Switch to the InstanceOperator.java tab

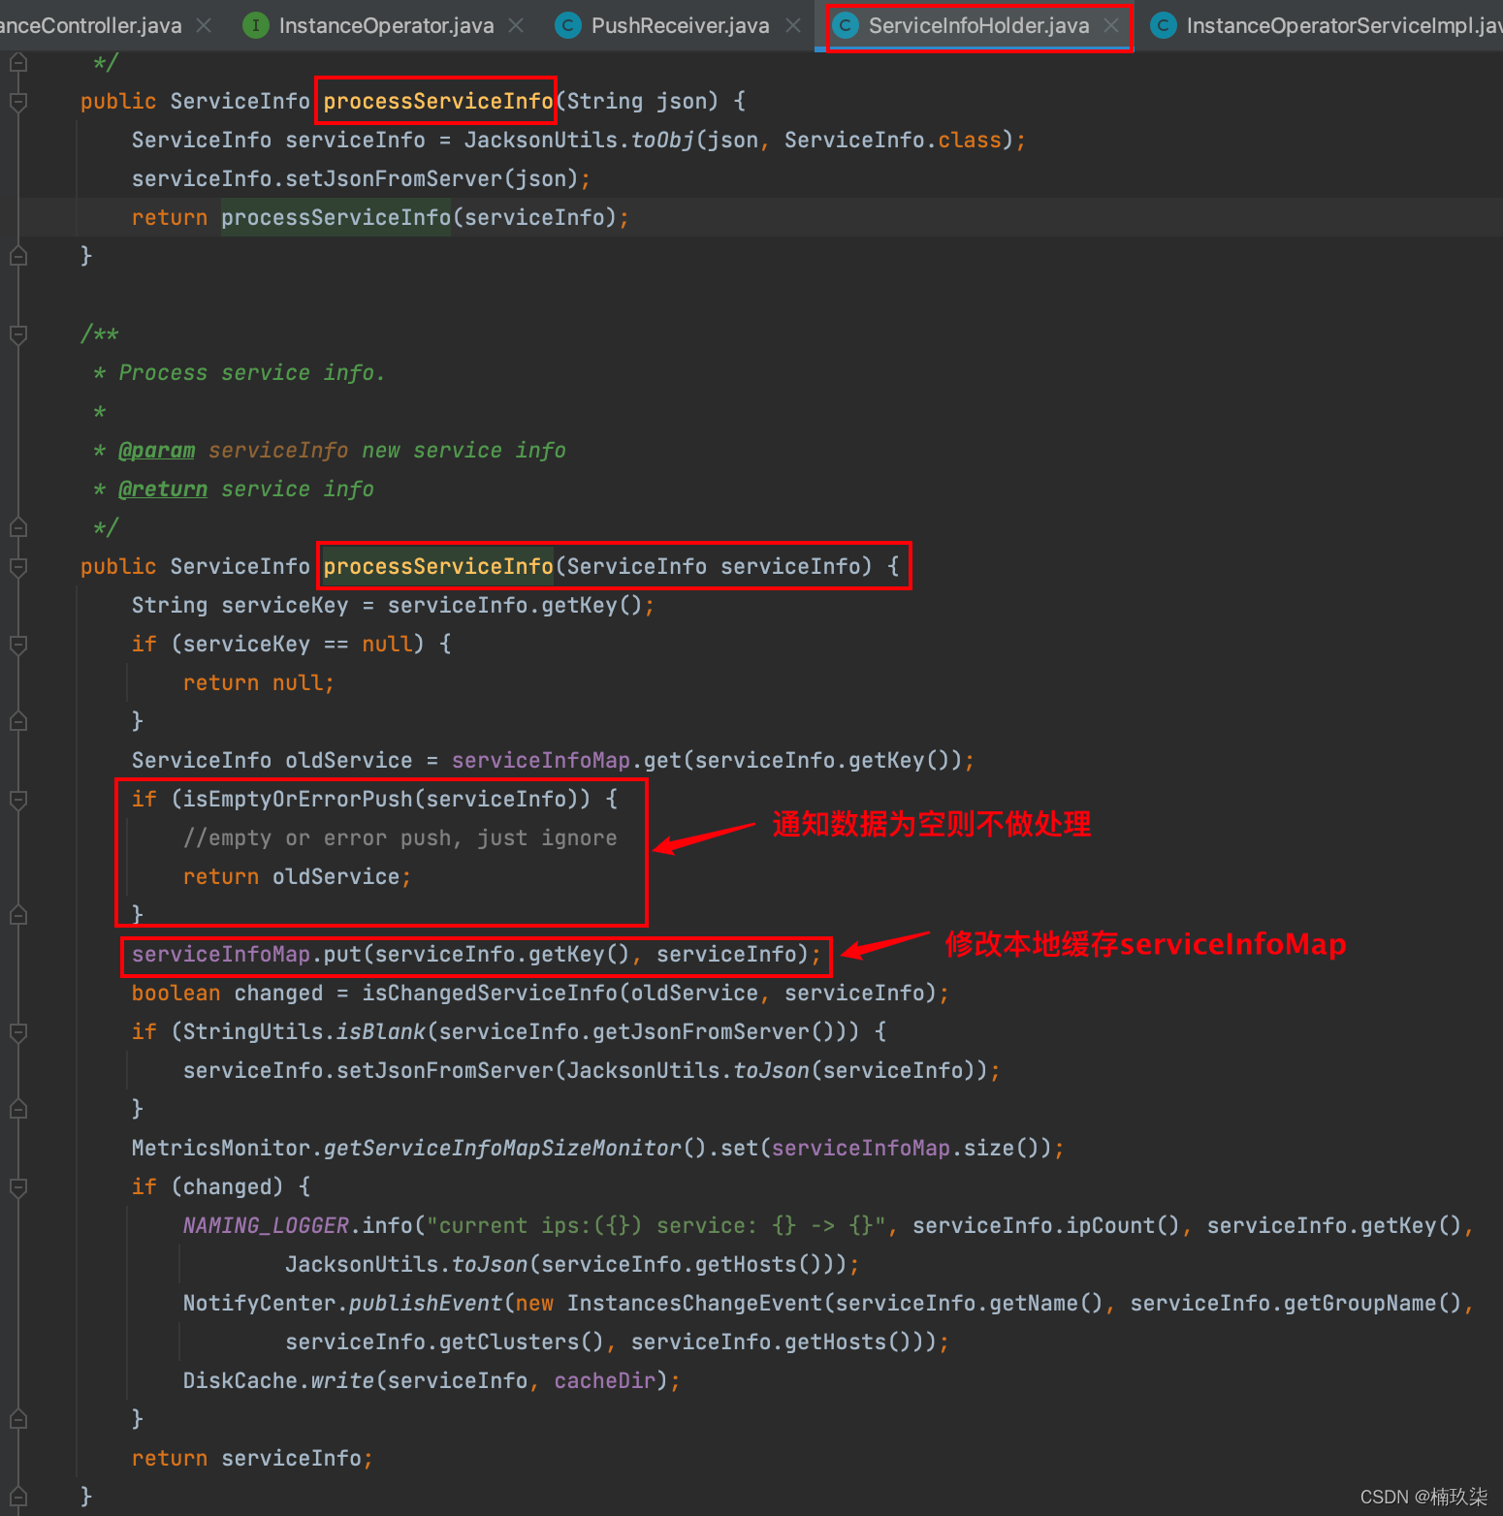pos(386,25)
